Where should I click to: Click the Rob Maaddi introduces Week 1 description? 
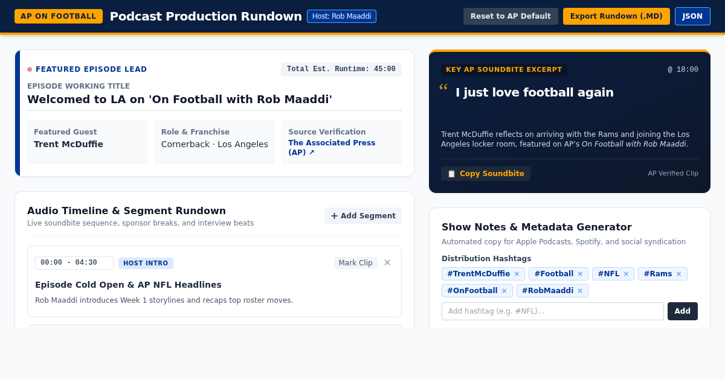click(x=164, y=300)
